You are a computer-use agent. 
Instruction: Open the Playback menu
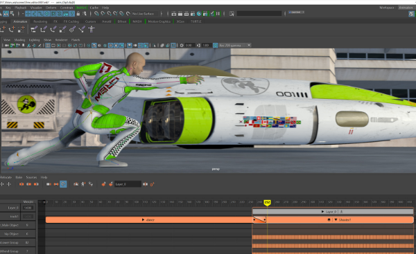point(20,8)
